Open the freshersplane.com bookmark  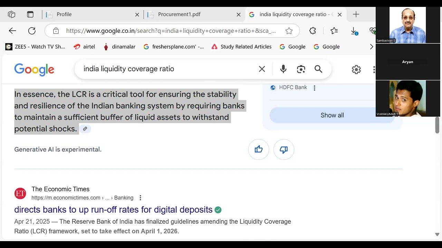point(173,47)
